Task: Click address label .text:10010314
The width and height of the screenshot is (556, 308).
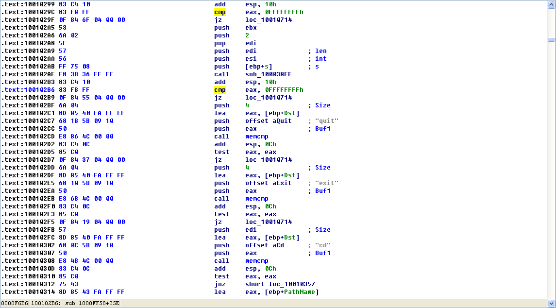Action: pos(28,291)
